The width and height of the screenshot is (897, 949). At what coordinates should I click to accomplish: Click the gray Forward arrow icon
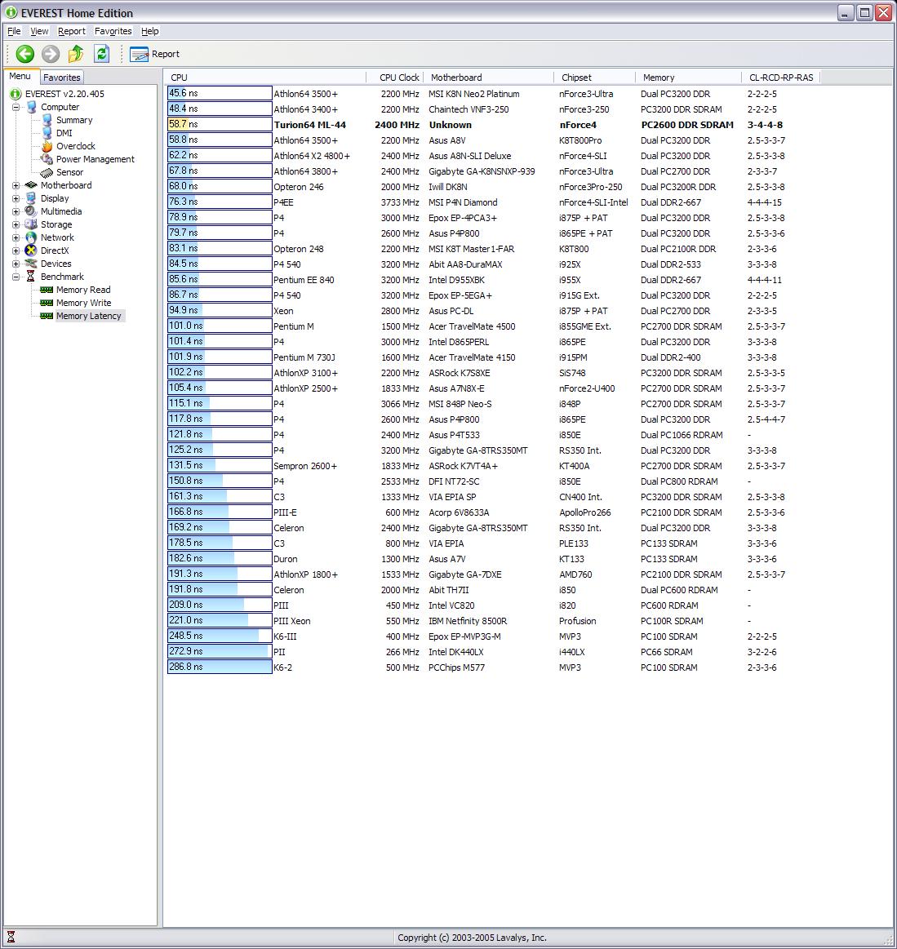51,54
